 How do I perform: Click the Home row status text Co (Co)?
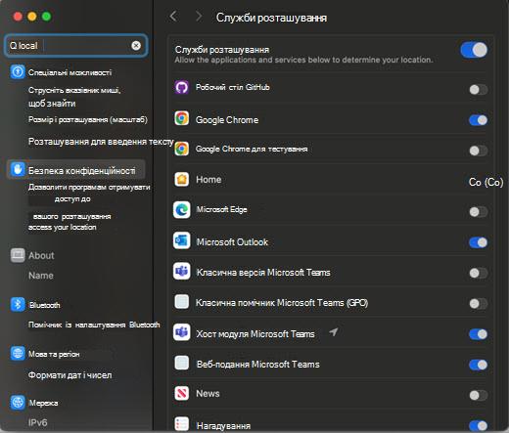tap(486, 182)
